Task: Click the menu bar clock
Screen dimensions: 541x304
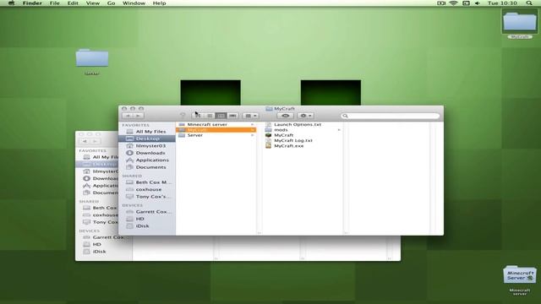Action: (502, 3)
